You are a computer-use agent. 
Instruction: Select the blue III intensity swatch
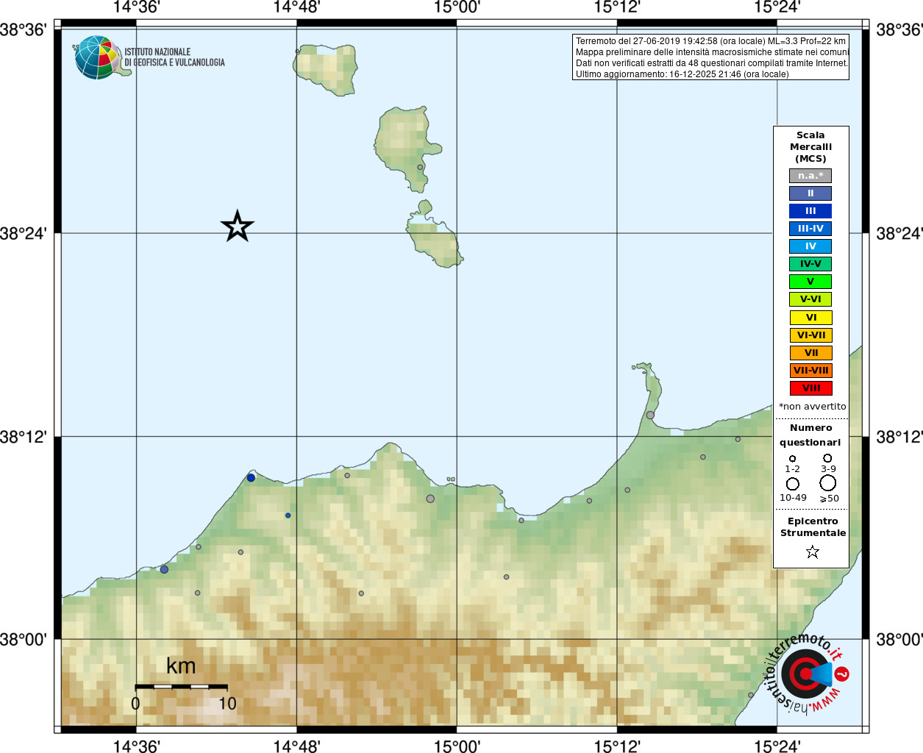click(810, 211)
